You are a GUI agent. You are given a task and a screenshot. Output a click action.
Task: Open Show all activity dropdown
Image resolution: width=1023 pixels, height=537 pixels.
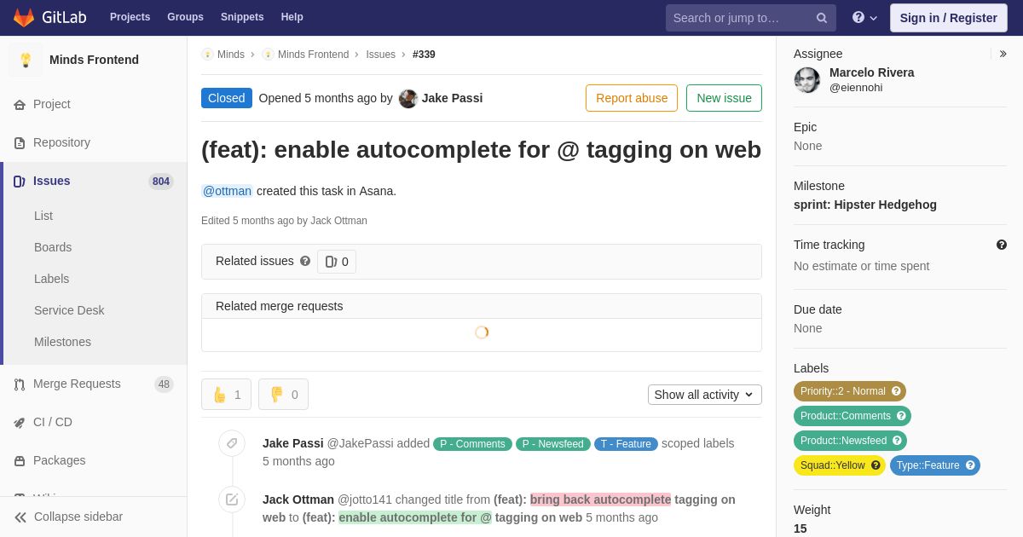tap(705, 395)
